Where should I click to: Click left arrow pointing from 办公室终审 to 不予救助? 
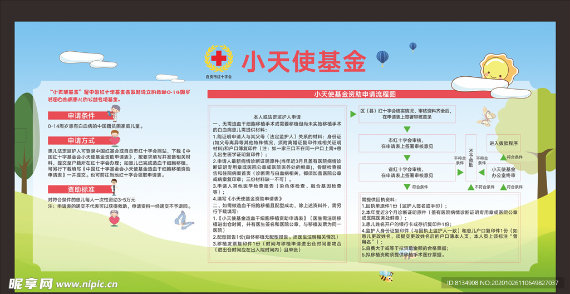click(481, 173)
